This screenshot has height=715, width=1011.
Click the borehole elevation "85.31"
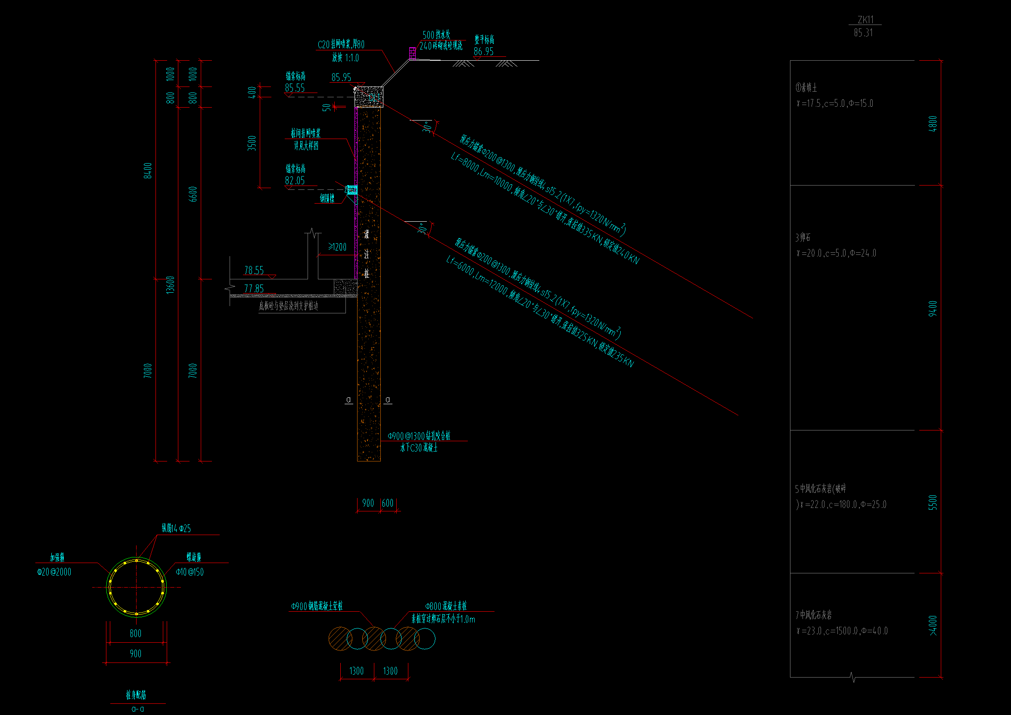(x=863, y=33)
